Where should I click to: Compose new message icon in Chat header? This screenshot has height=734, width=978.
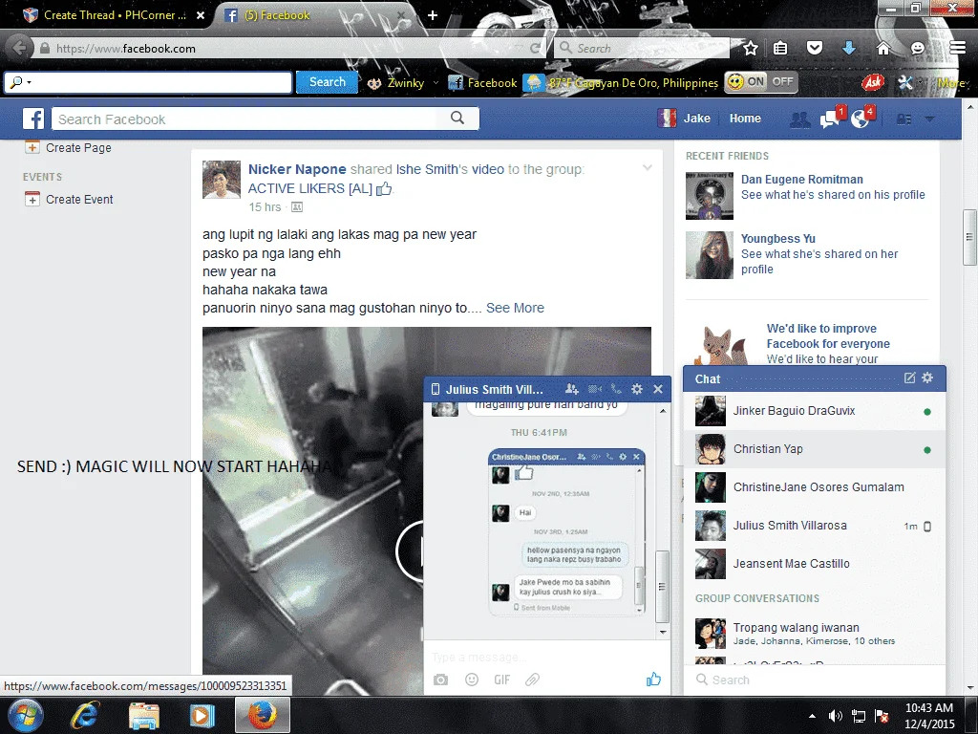909,378
